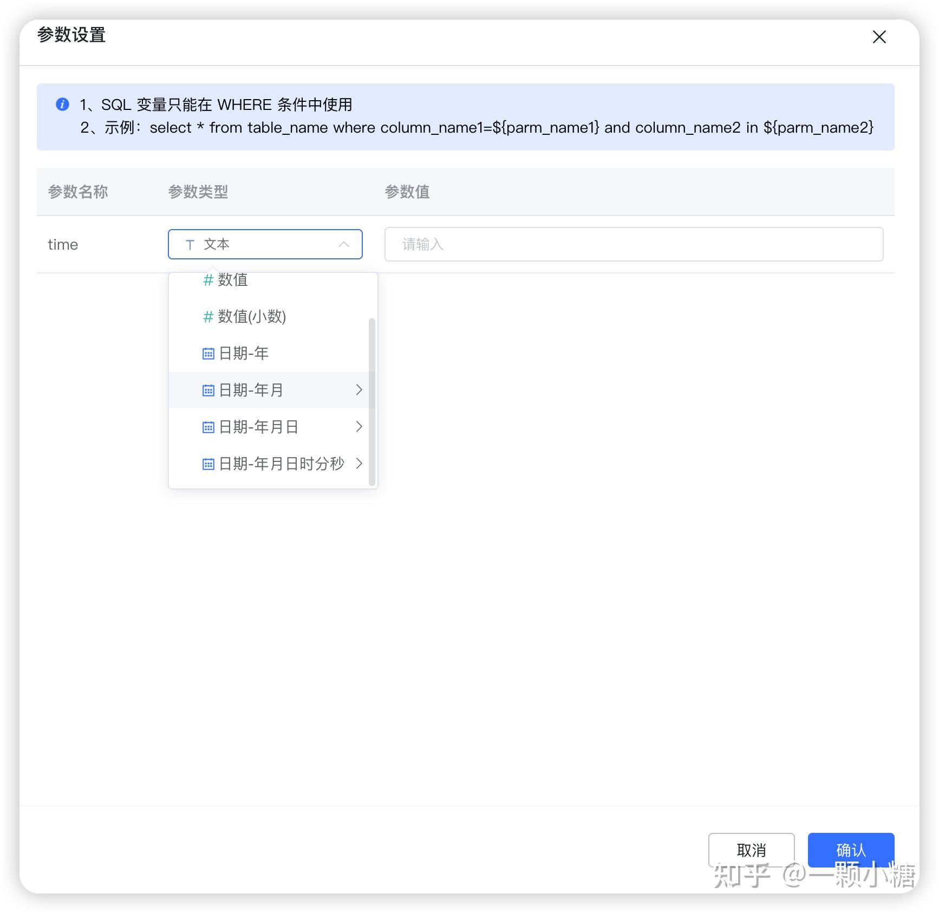Click the calendar icon beside 日期-年

click(x=208, y=353)
